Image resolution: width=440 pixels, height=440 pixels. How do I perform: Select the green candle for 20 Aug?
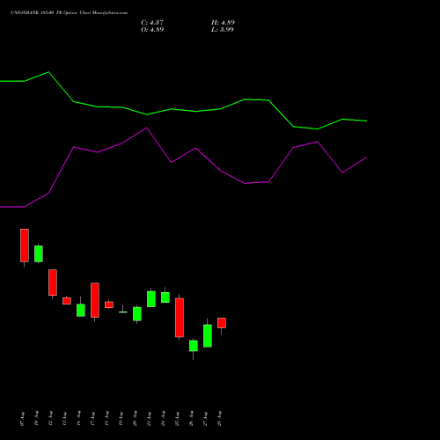[x=137, y=314]
